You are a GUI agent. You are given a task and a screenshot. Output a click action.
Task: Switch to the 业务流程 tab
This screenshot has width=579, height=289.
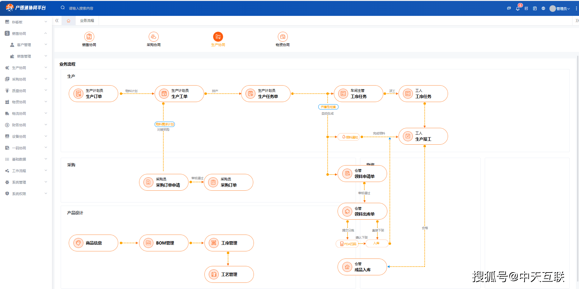click(87, 21)
